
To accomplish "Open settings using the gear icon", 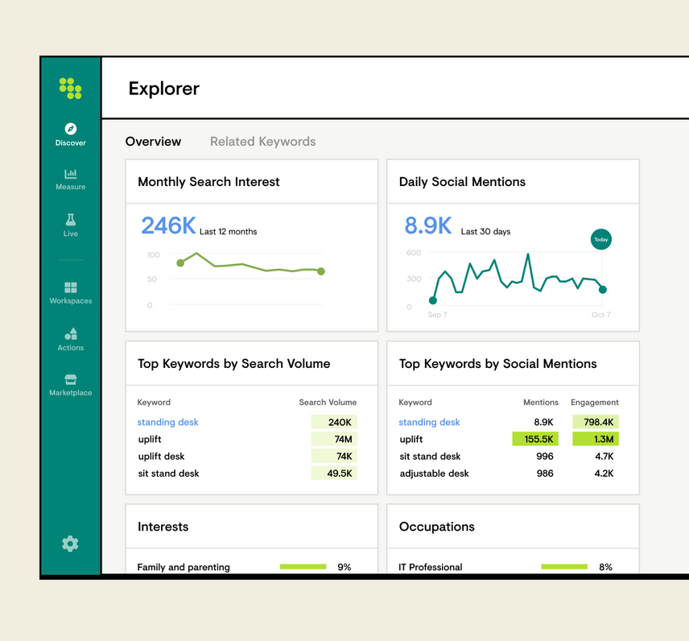I will (70, 544).
